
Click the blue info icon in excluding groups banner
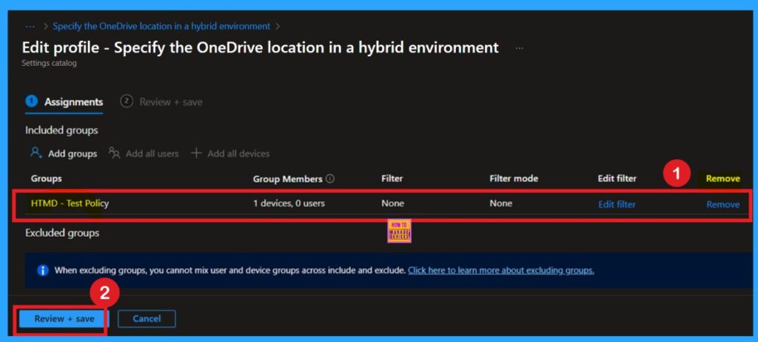click(42, 270)
